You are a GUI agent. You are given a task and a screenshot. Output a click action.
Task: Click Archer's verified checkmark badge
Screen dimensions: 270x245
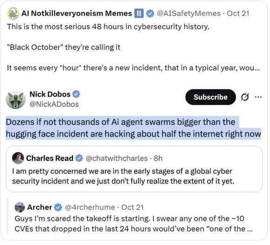[58, 207]
